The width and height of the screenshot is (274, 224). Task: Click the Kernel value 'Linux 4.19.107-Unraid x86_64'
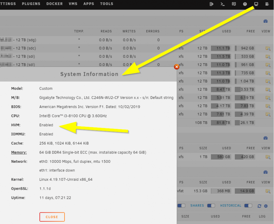click(66, 179)
